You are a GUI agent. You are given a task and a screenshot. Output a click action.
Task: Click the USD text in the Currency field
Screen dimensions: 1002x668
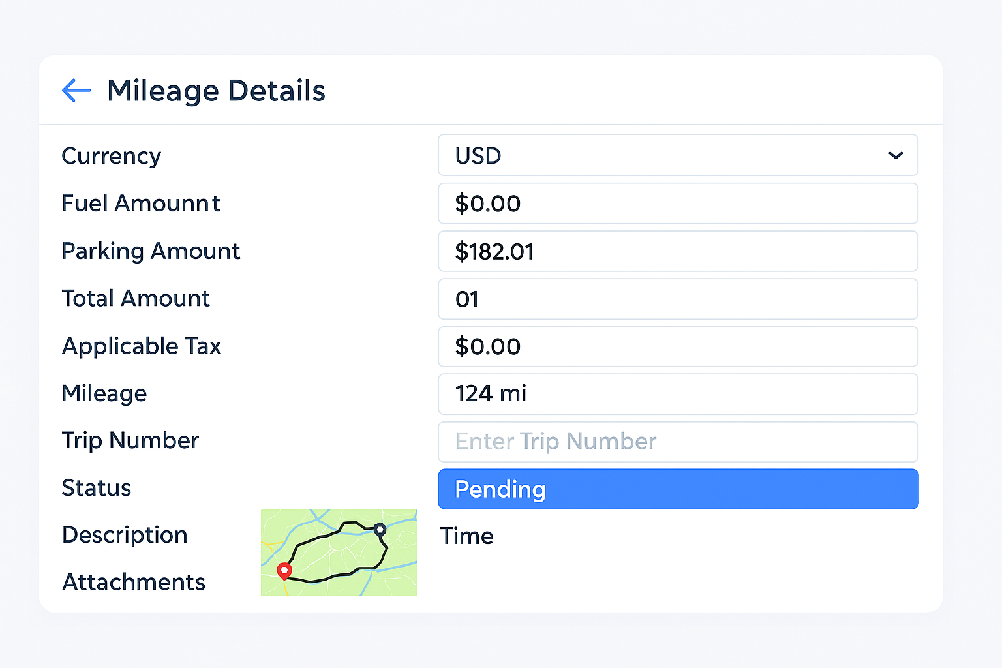pyautogui.click(x=478, y=156)
